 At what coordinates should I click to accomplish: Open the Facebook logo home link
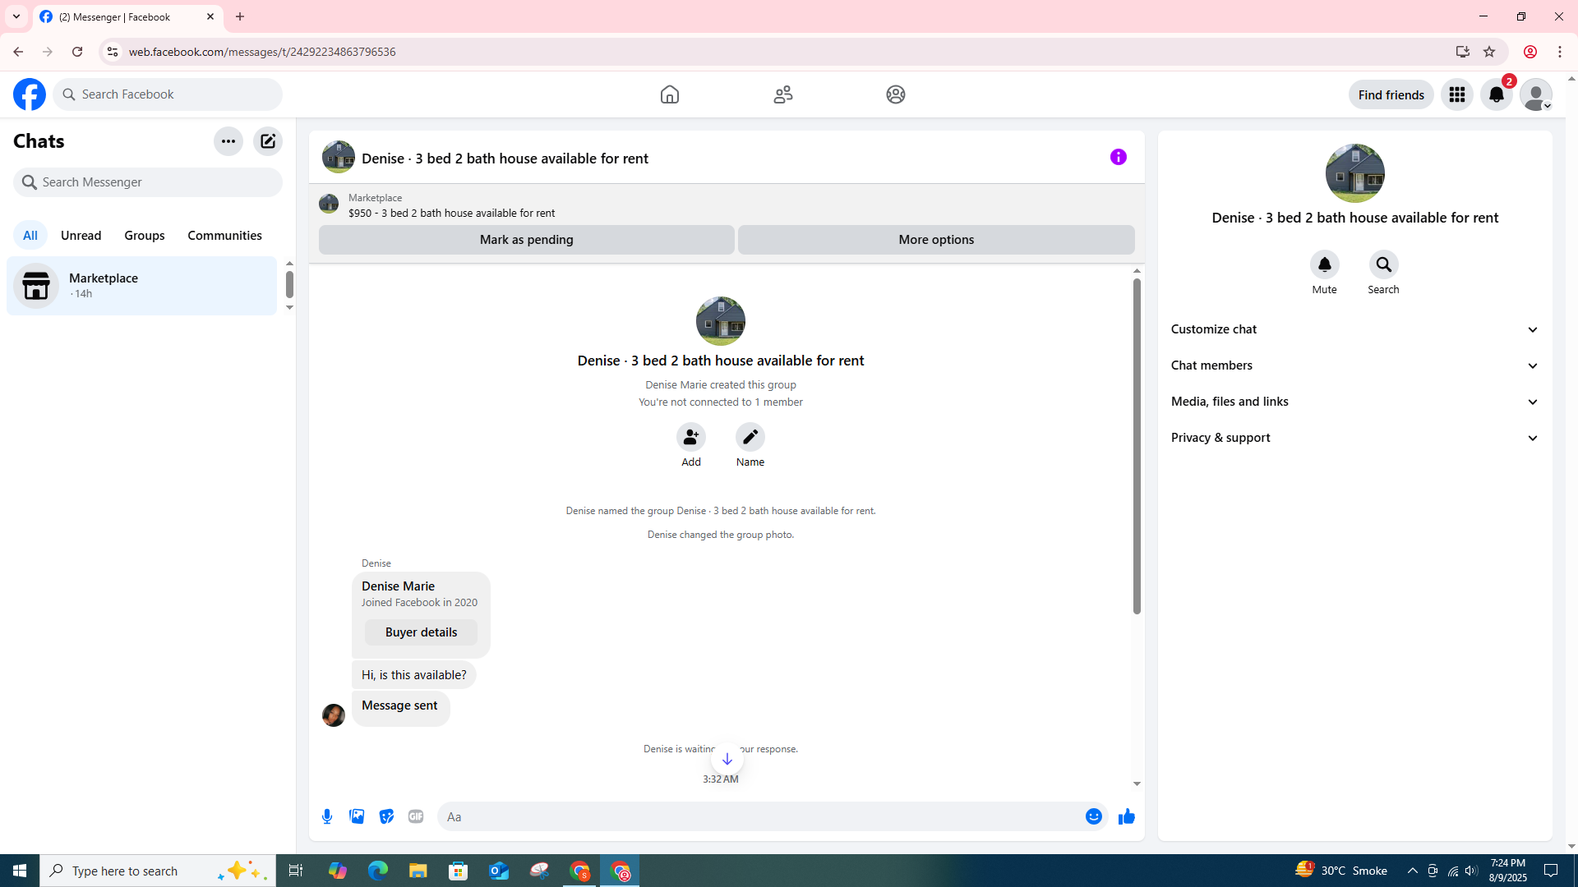coord(30,94)
